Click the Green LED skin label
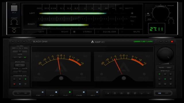This screenshot has height=103, width=184. [x=143, y=41]
